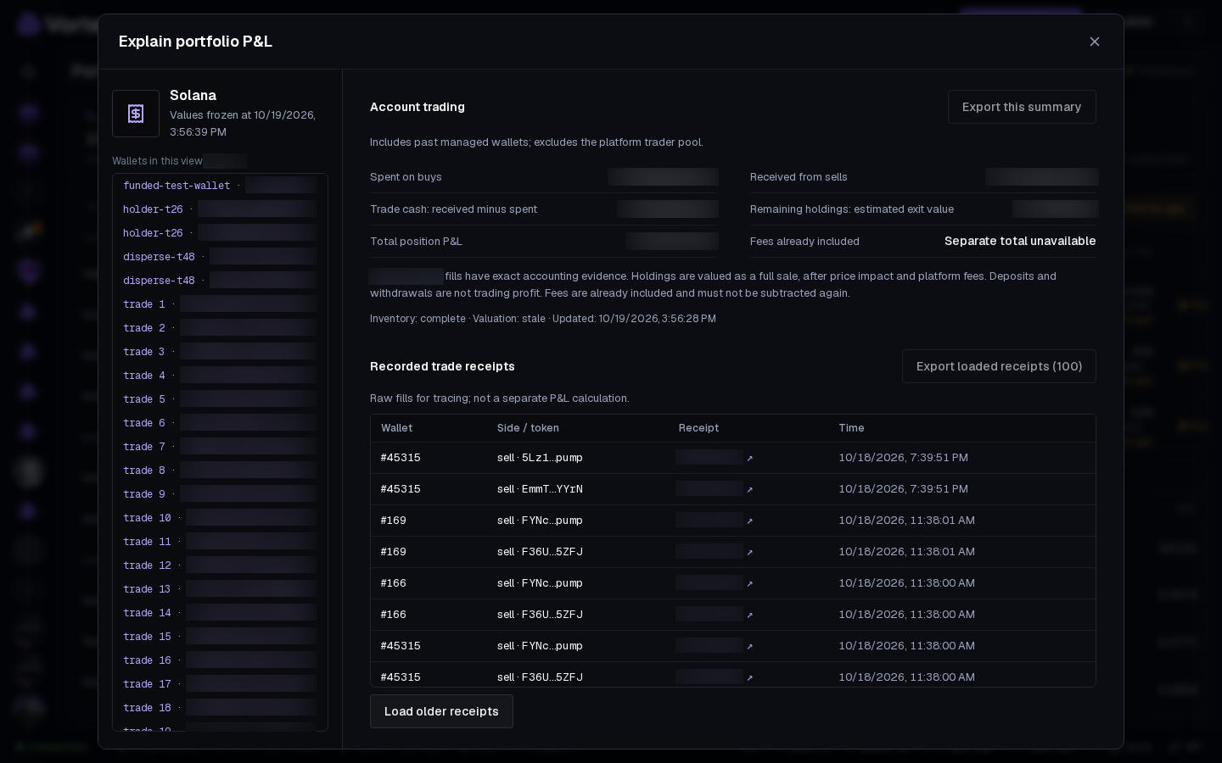The image size is (1222, 763).
Task: Click Received from sells label
Action: pyautogui.click(x=799, y=177)
